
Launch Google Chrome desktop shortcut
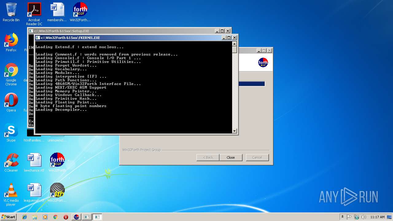click(x=11, y=74)
